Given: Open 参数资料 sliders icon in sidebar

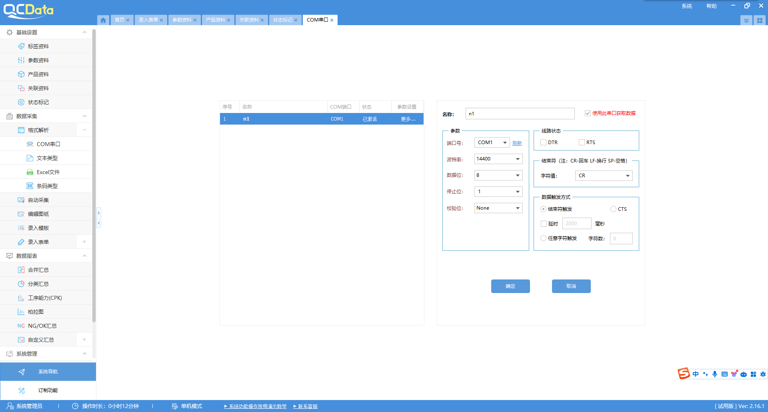Looking at the screenshot, I should (x=21, y=60).
